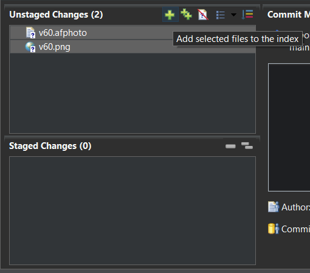
Task: Click the Staged Changes (0) header
Action: 50,146
